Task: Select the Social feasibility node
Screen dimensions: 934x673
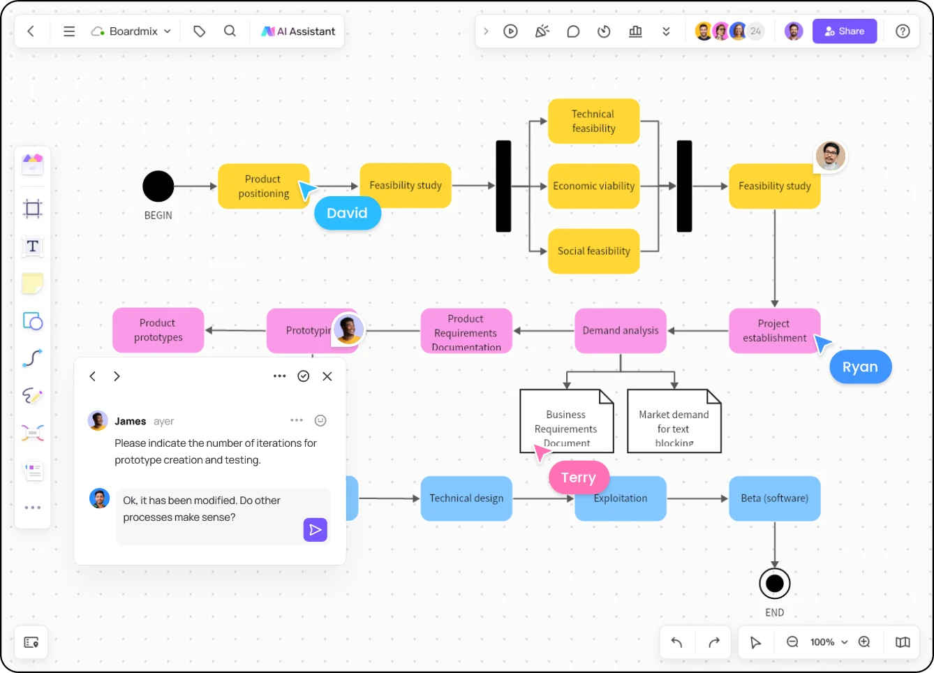Action: click(594, 251)
